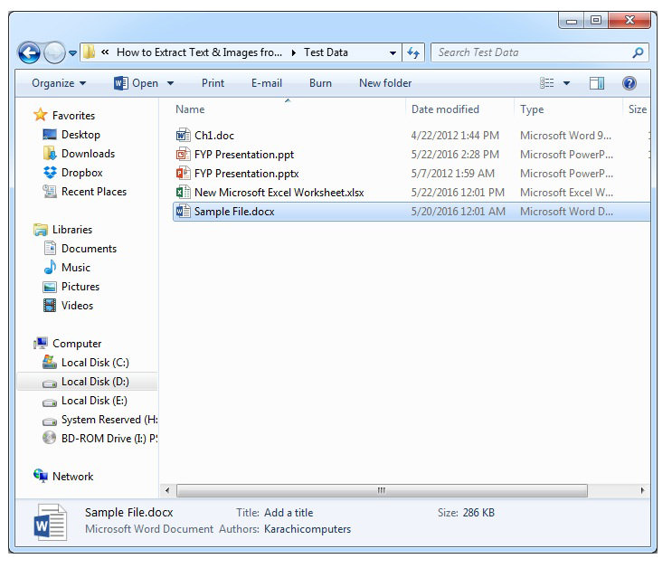The width and height of the screenshot is (672, 568).
Task: Select FYP Presentation.ppt file name
Action: tap(244, 155)
